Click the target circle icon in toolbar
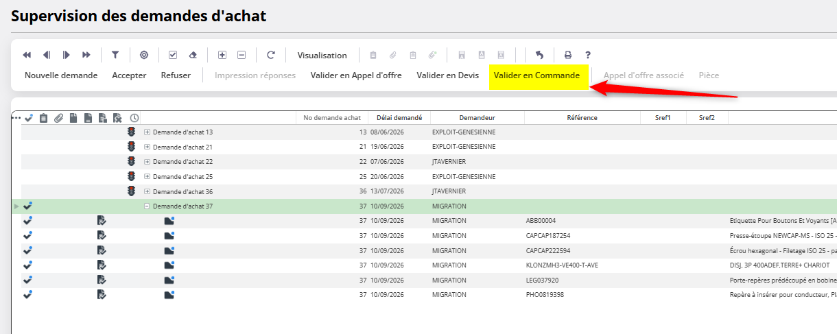The height and width of the screenshot is (334, 837). [x=144, y=55]
